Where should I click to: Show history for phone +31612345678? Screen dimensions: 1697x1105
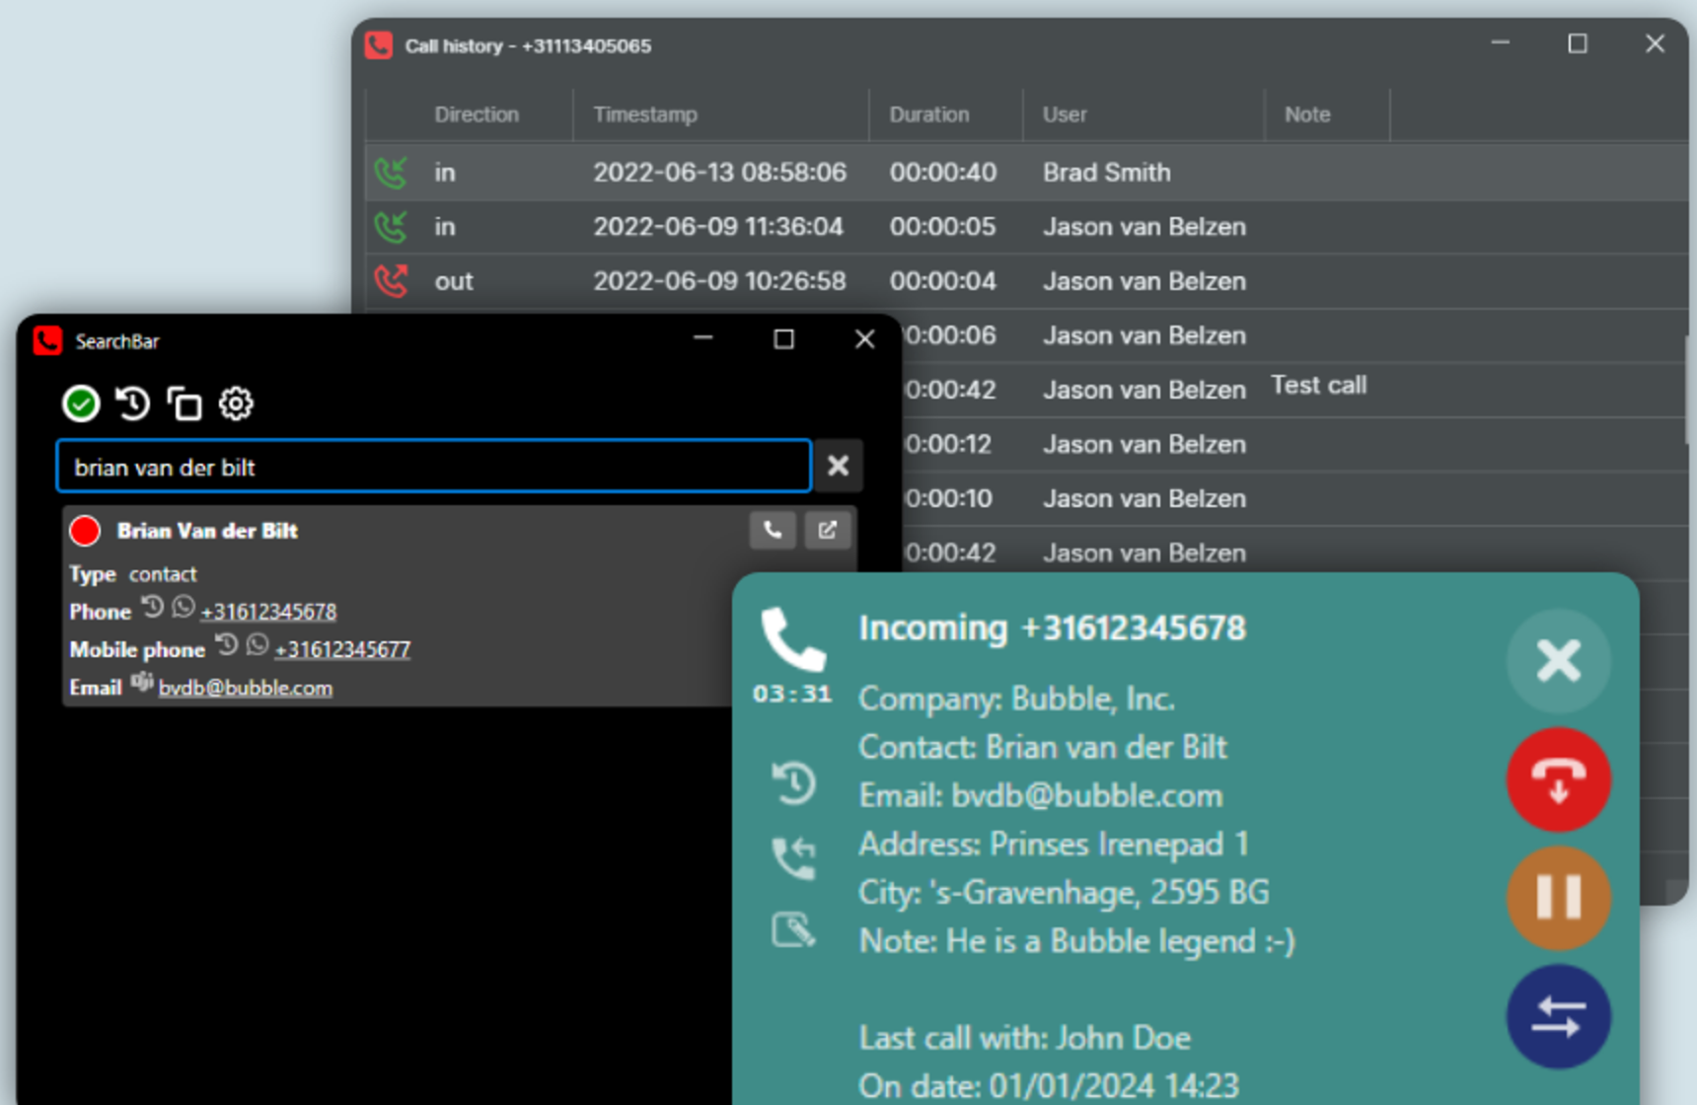(152, 607)
